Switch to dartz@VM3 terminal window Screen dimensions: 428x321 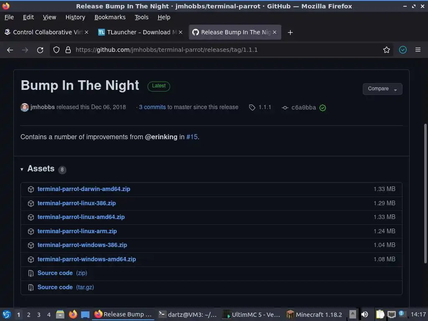point(188,314)
